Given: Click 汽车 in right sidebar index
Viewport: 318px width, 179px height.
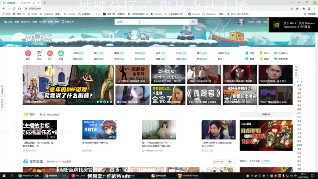Looking at the screenshot, I should pyautogui.click(x=299, y=133).
